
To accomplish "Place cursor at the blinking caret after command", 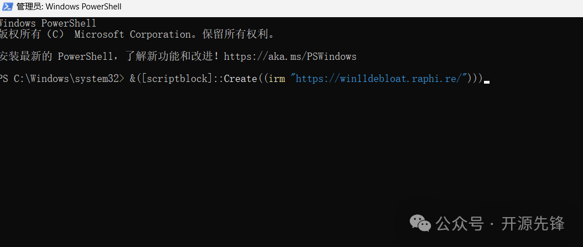I will (x=487, y=82).
